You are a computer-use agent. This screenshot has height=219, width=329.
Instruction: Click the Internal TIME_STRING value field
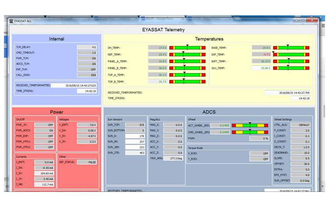(87, 91)
